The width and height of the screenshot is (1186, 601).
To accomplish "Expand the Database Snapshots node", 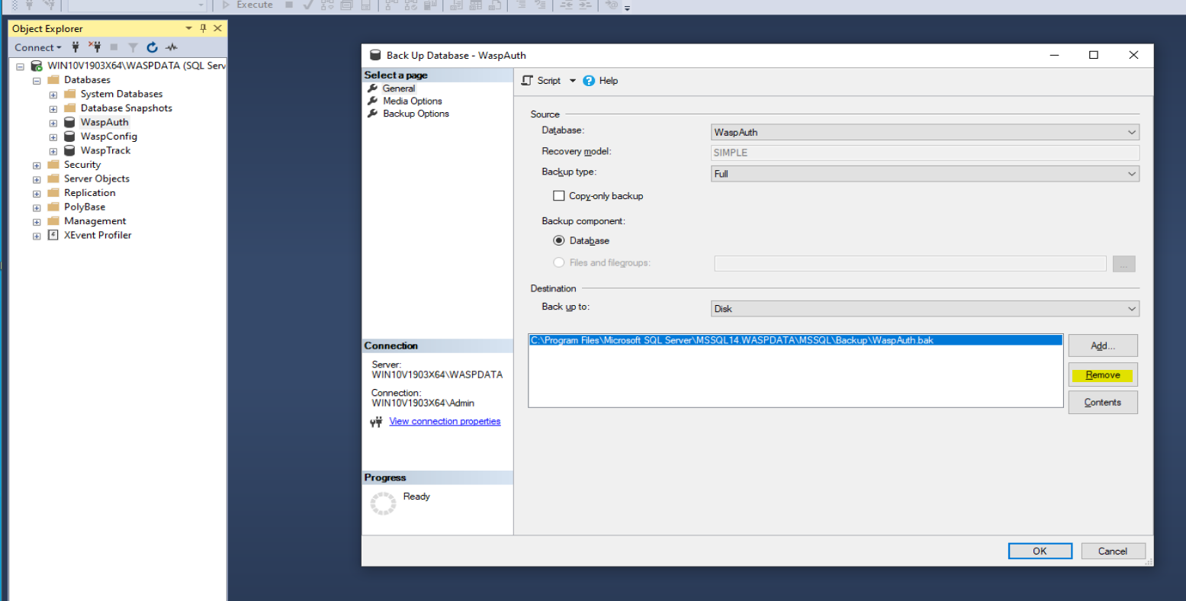I will [53, 109].
